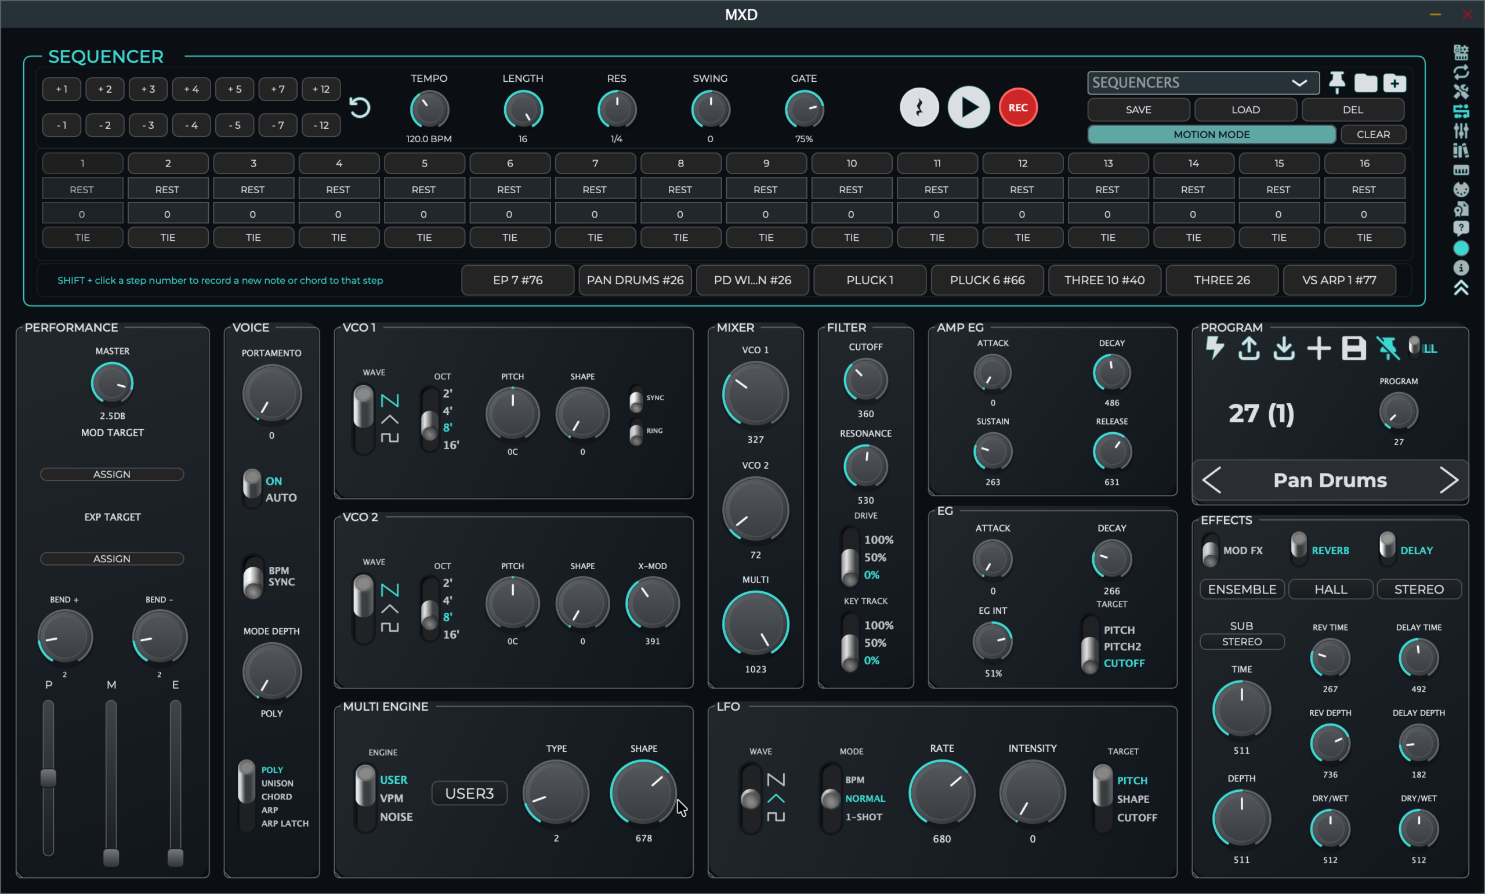Start sequencer playback with Play button
The width and height of the screenshot is (1485, 894).
click(x=968, y=107)
